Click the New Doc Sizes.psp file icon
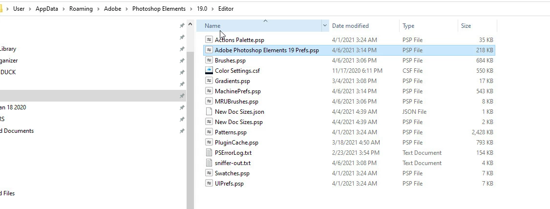550x209 pixels. (x=209, y=122)
